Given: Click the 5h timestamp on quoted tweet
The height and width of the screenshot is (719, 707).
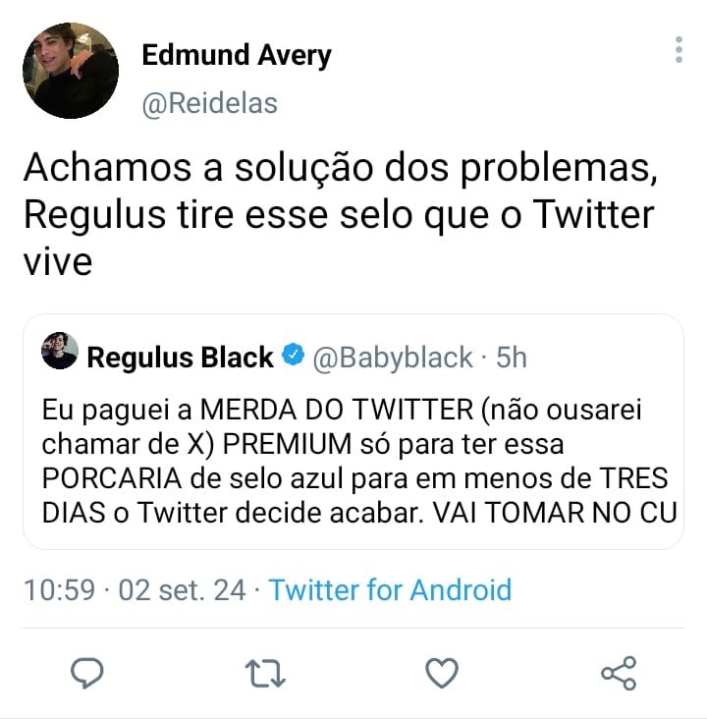Looking at the screenshot, I should click(512, 358).
